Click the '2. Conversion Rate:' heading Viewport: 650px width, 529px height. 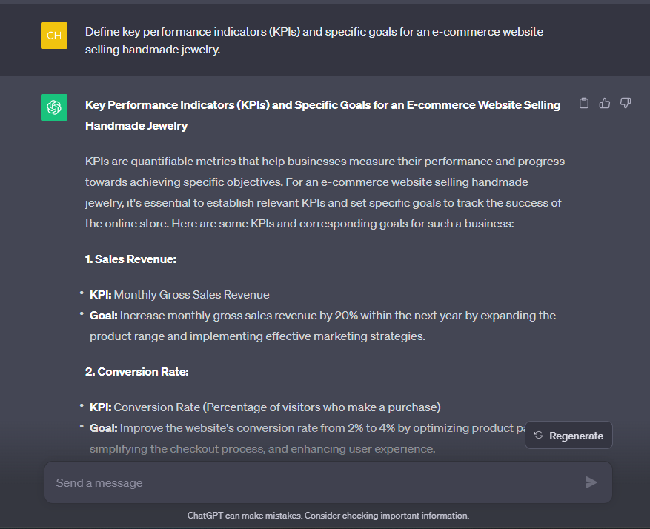(x=137, y=372)
